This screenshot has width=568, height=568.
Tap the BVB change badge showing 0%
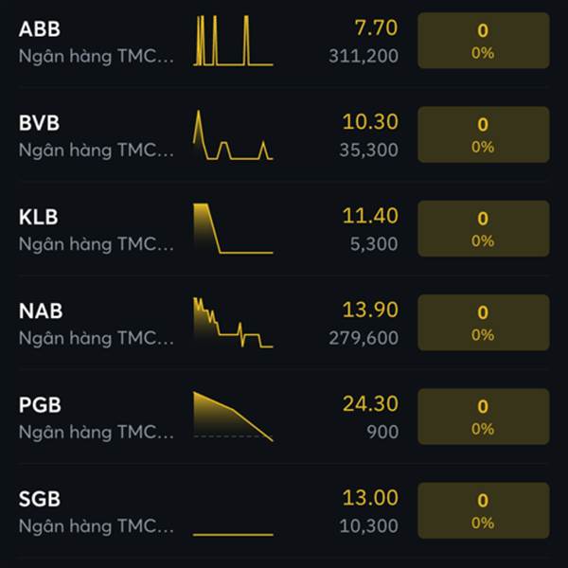click(484, 134)
